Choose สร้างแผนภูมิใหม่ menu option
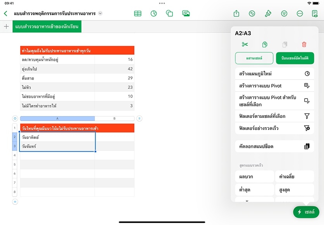This screenshot has width=324, height=225. pyautogui.click(x=274, y=73)
